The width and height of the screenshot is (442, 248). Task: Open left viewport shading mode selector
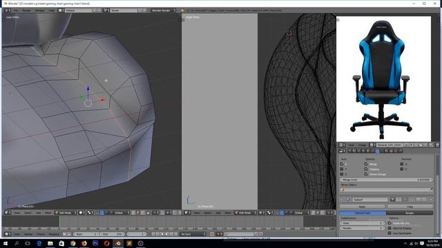point(81,213)
